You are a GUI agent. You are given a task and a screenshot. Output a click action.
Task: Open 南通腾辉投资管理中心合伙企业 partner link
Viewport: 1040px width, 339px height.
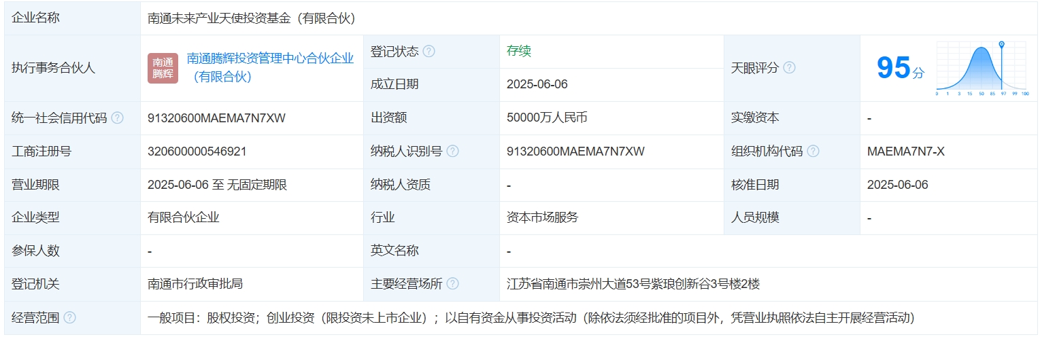tap(270, 67)
